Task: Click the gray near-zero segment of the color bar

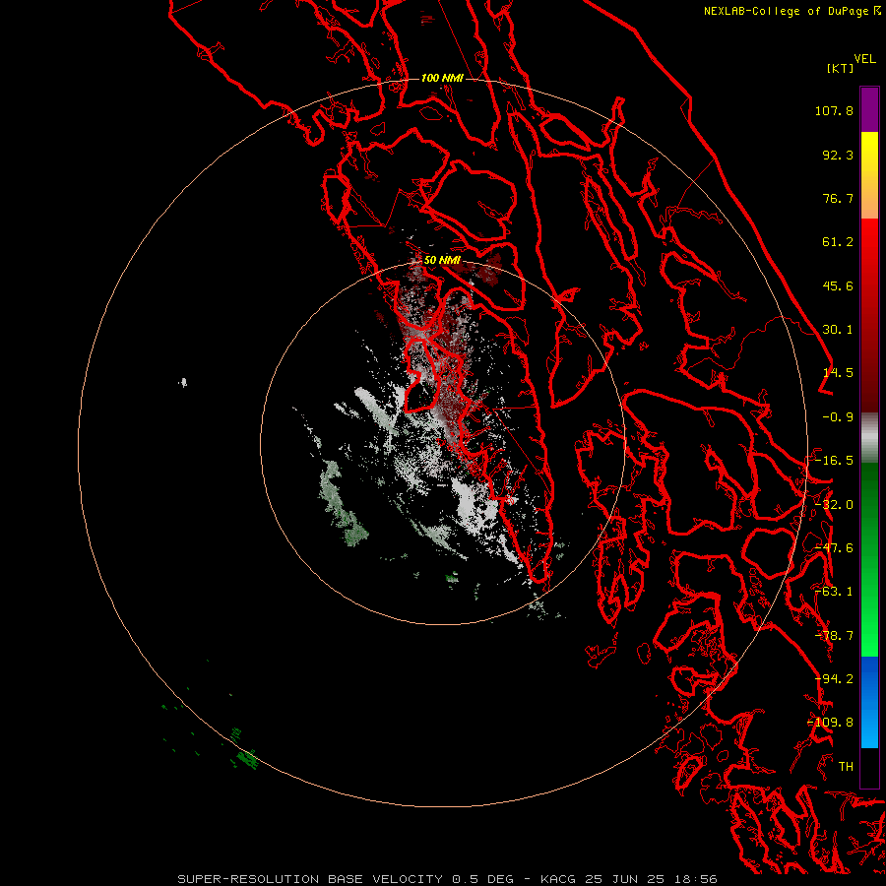Action: (x=869, y=438)
